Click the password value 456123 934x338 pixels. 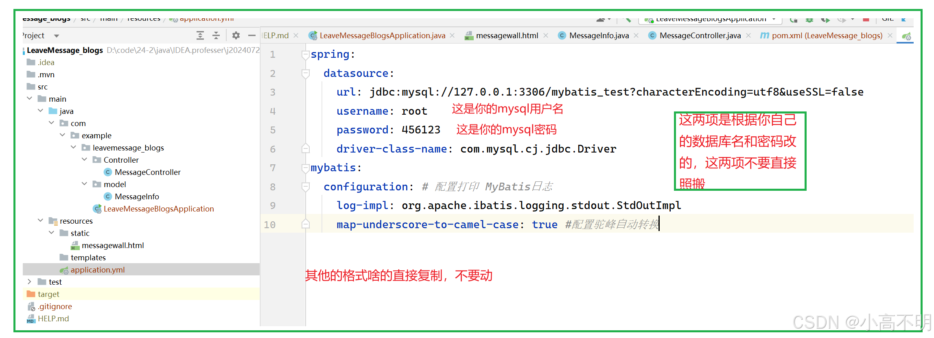(421, 130)
